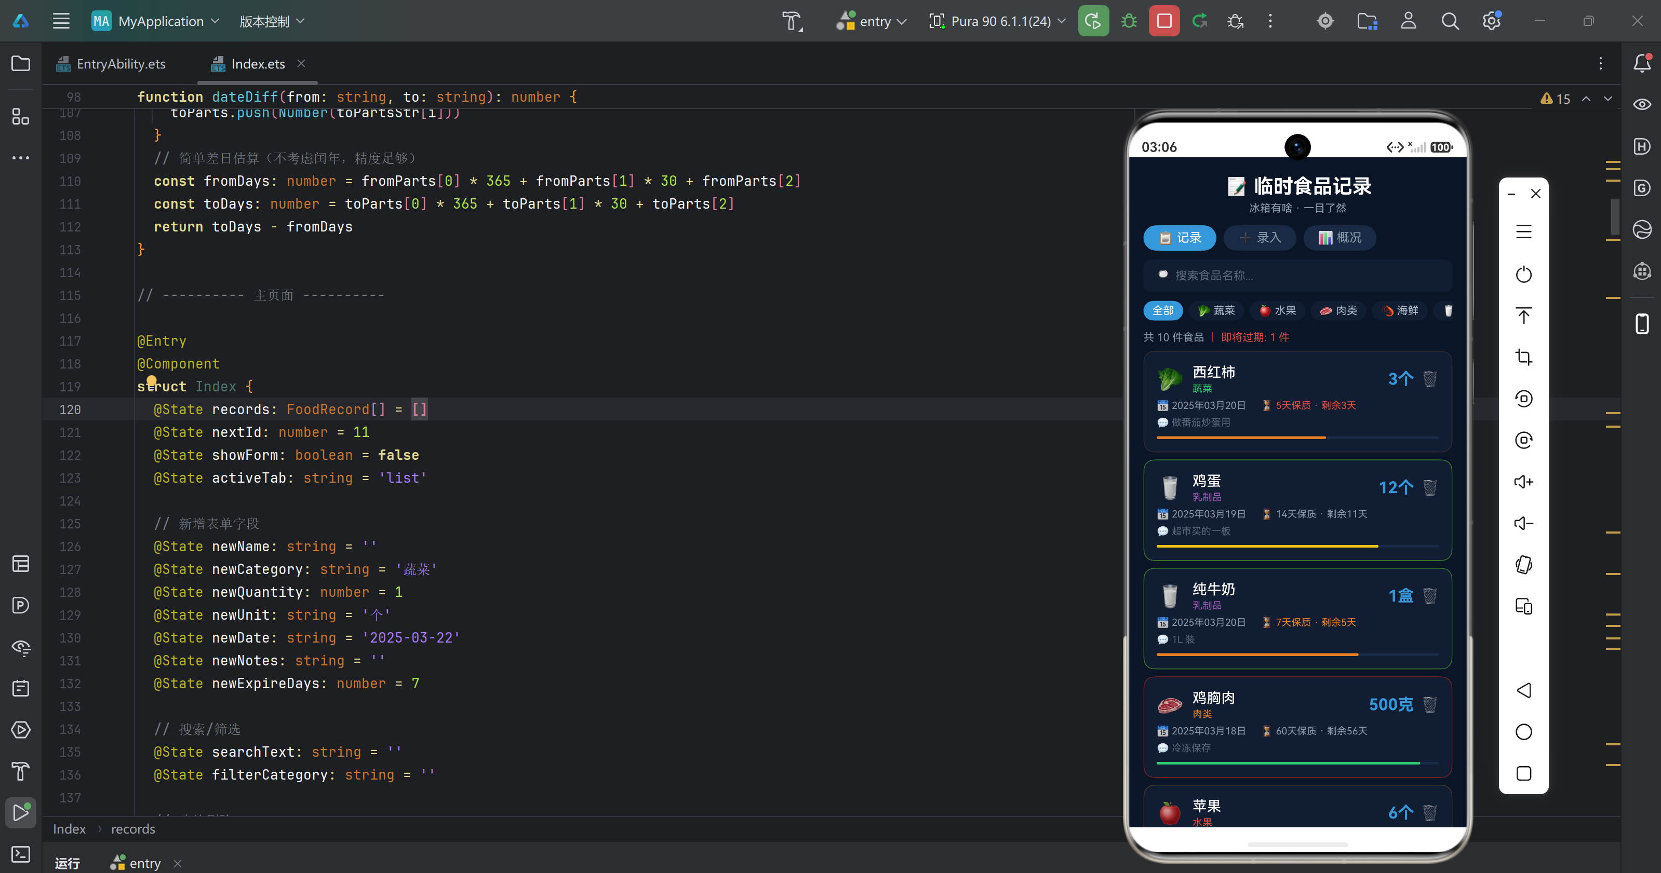The image size is (1661, 873).
Task: Select the 全部 category filter chip
Action: point(1162,310)
